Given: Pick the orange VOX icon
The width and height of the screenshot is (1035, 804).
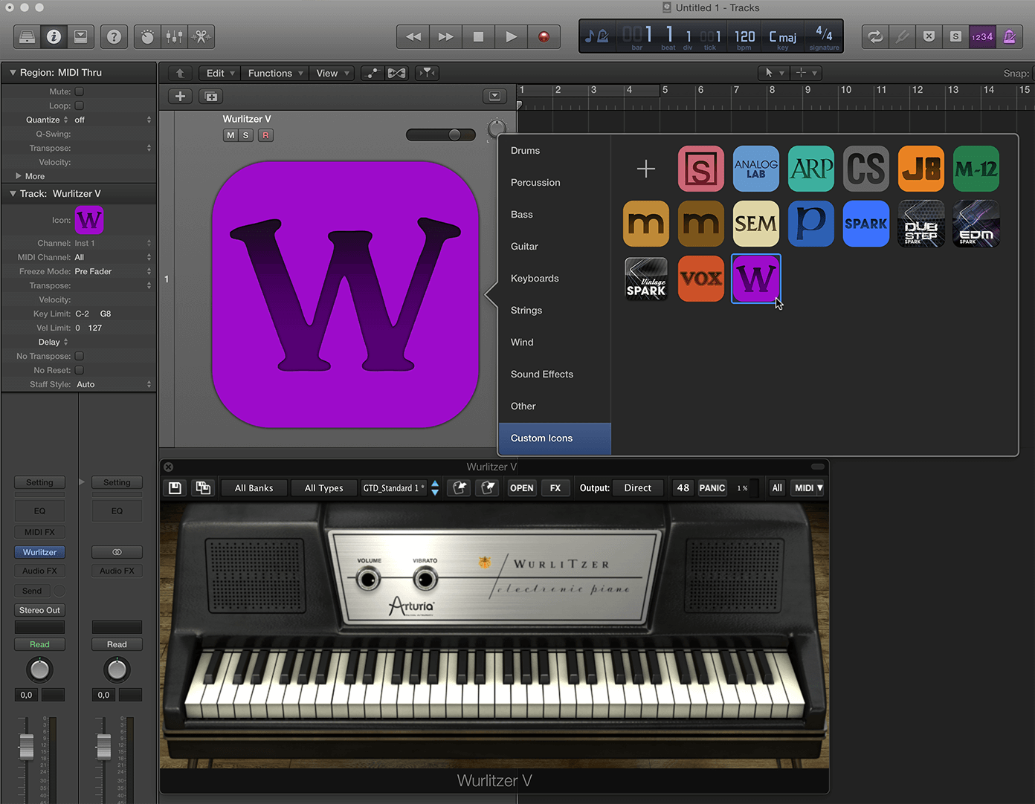Looking at the screenshot, I should [x=700, y=279].
